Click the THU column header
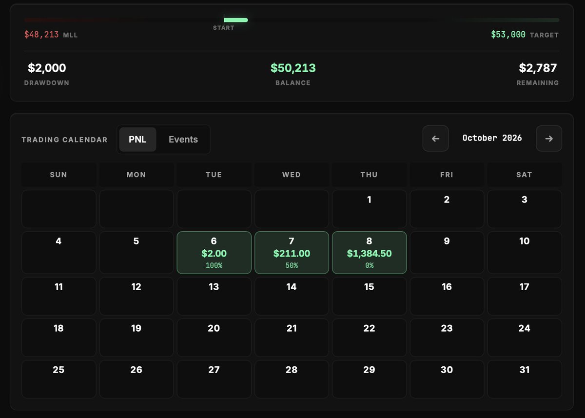 (369, 175)
